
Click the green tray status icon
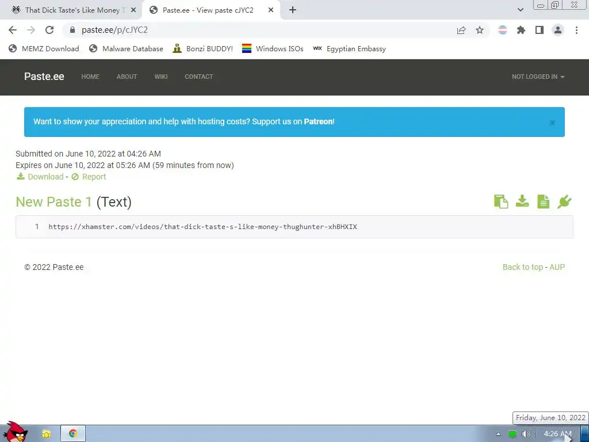pos(512,434)
